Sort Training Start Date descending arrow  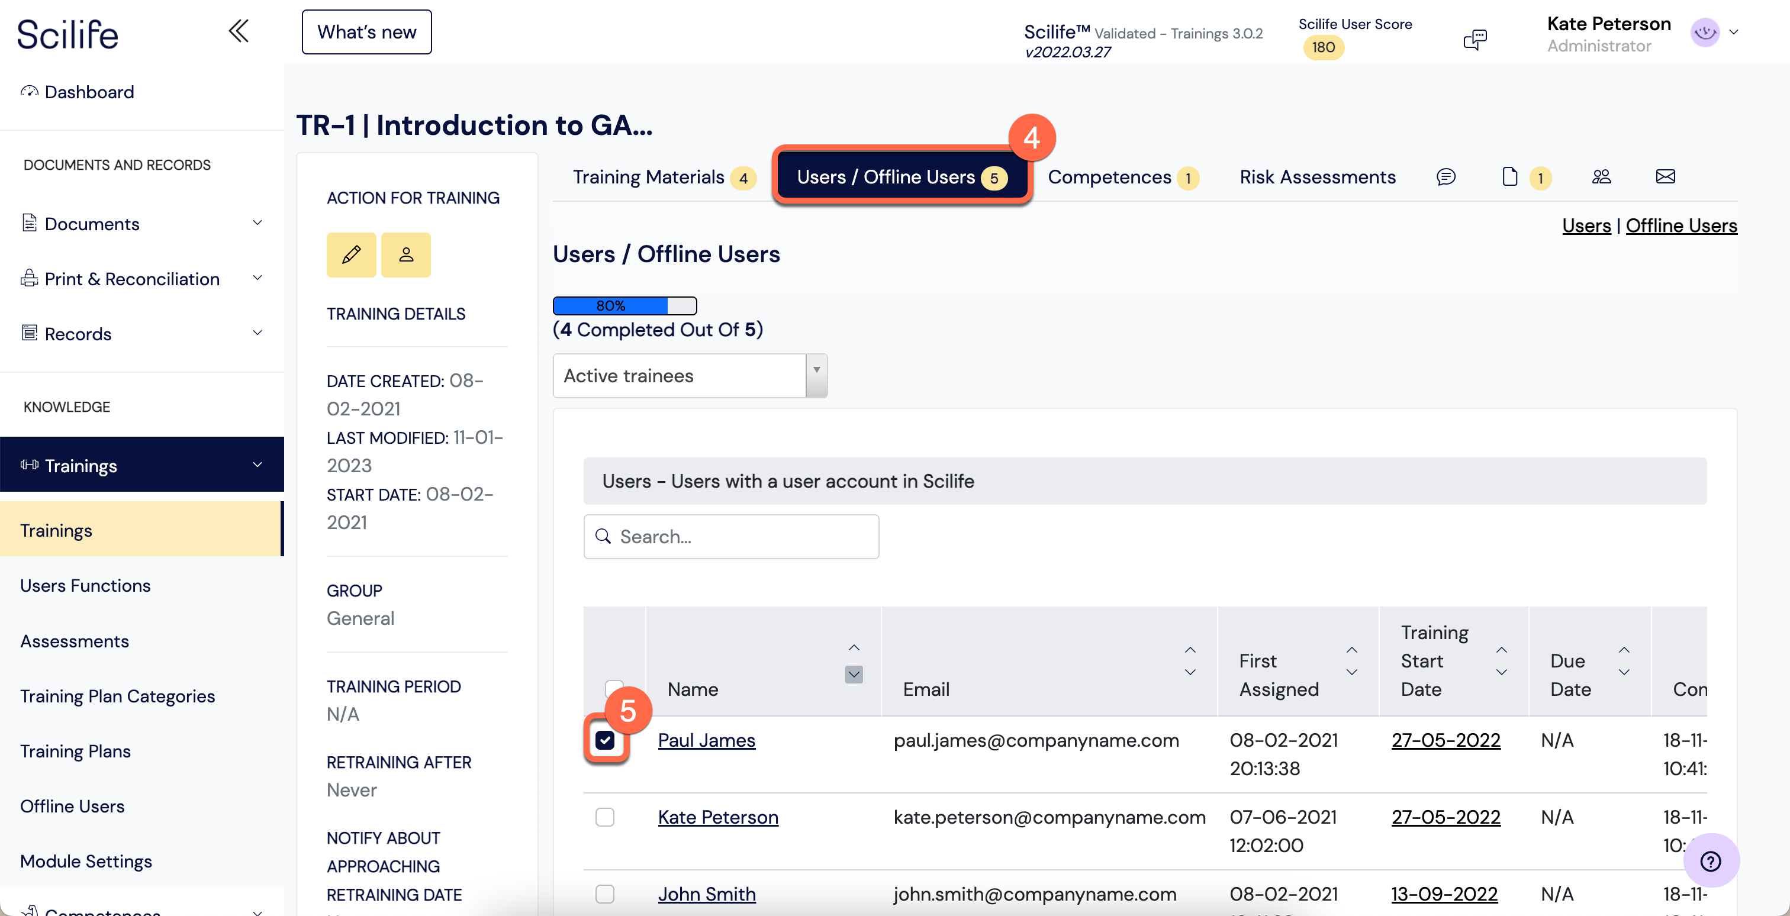(x=1501, y=672)
